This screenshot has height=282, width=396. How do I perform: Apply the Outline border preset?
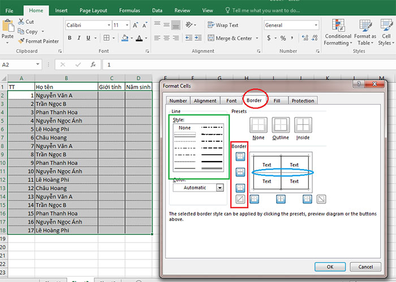pos(280,125)
